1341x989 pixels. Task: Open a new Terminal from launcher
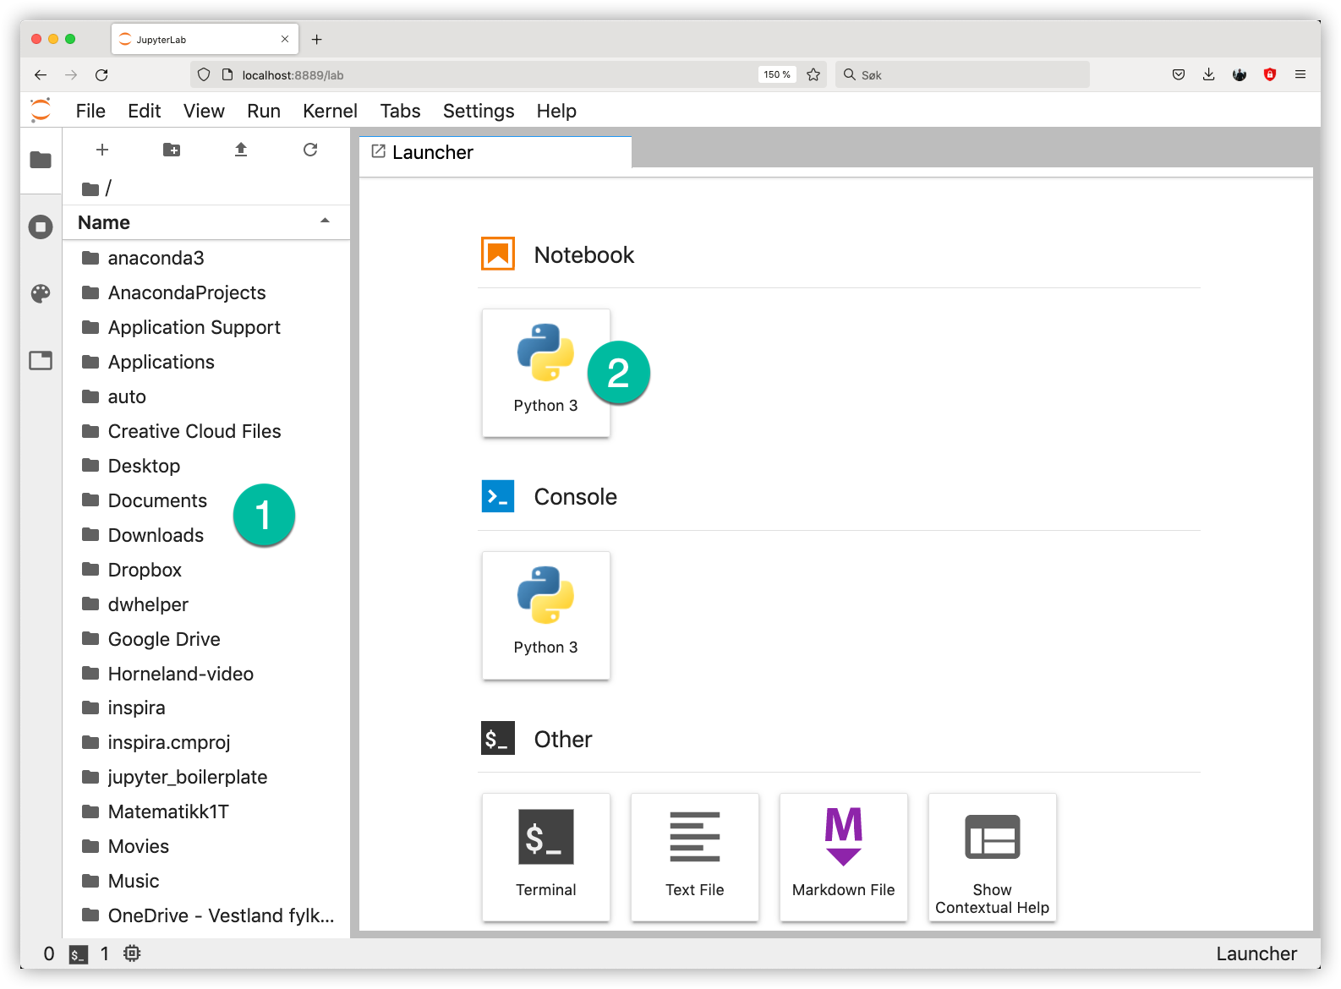pos(545,856)
